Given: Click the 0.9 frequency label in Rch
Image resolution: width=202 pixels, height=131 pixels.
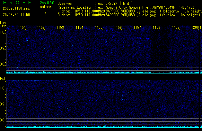Looking at the screenshot, I should tap(3, 104).
